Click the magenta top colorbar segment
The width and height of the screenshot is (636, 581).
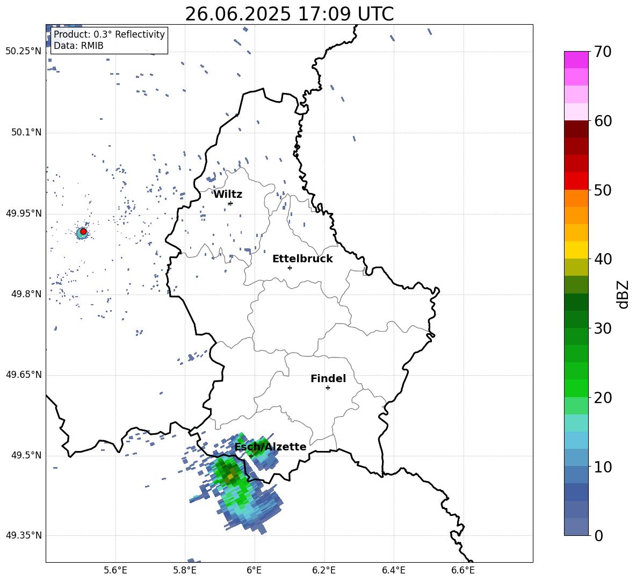pyautogui.click(x=576, y=60)
